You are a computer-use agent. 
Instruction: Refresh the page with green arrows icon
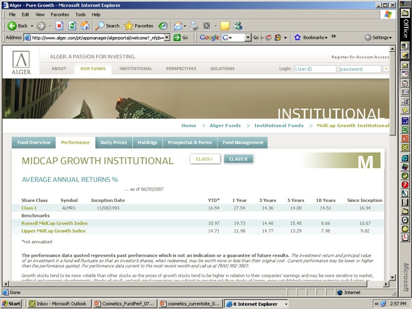pos(72,26)
